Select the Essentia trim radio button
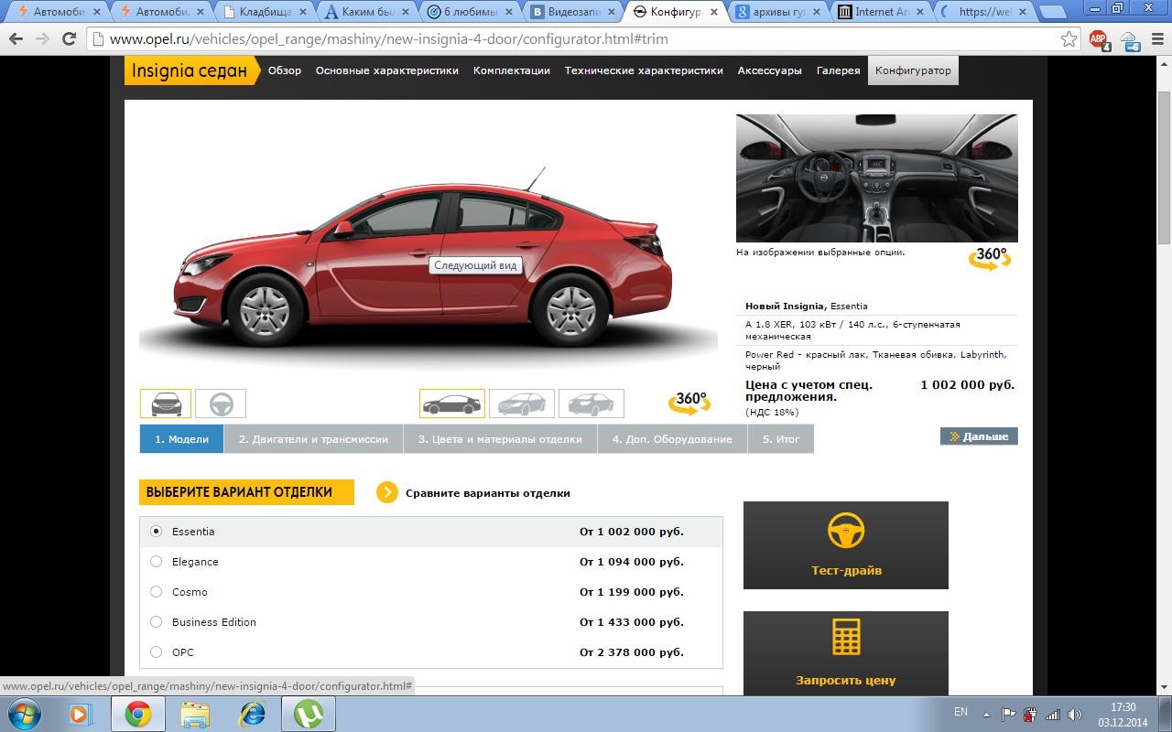The width and height of the screenshot is (1172, 732). 156,532
